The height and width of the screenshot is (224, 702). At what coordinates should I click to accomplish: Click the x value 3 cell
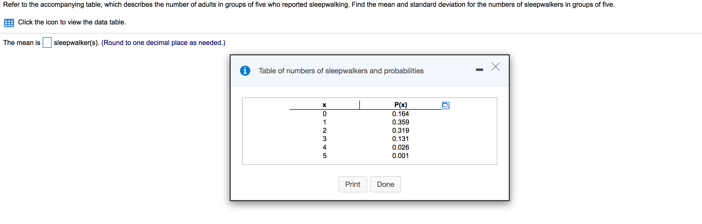click(324, 139)
